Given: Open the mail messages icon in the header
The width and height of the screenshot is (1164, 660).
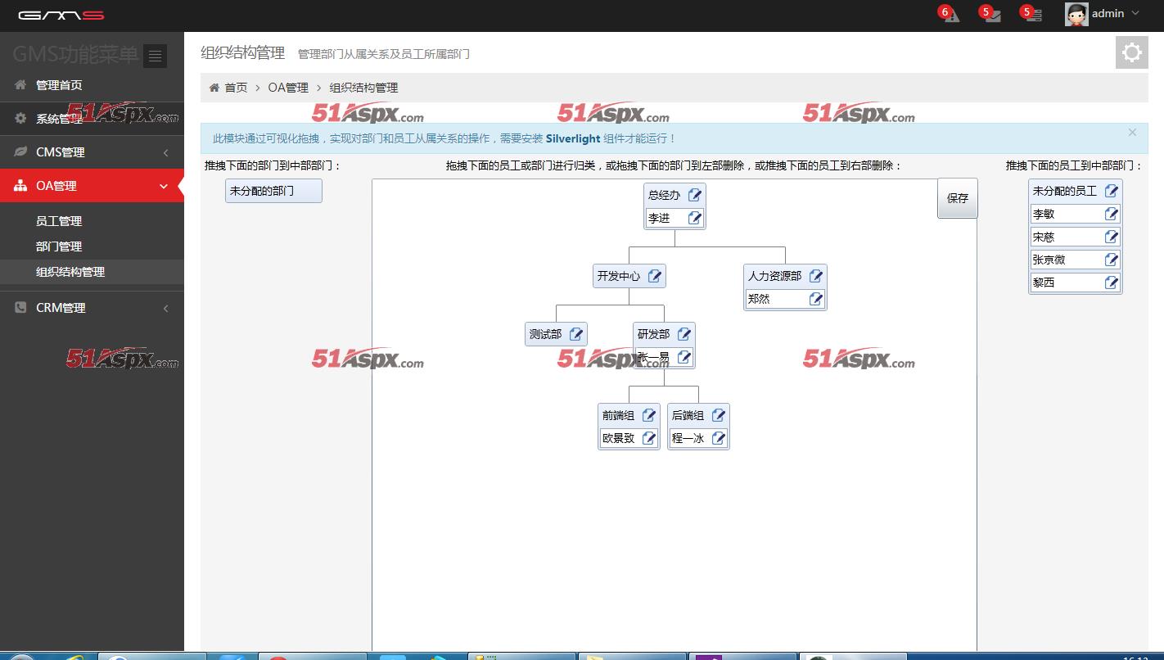Looking at the screenshot, I should pyautogui.click(x=990, y=14).
